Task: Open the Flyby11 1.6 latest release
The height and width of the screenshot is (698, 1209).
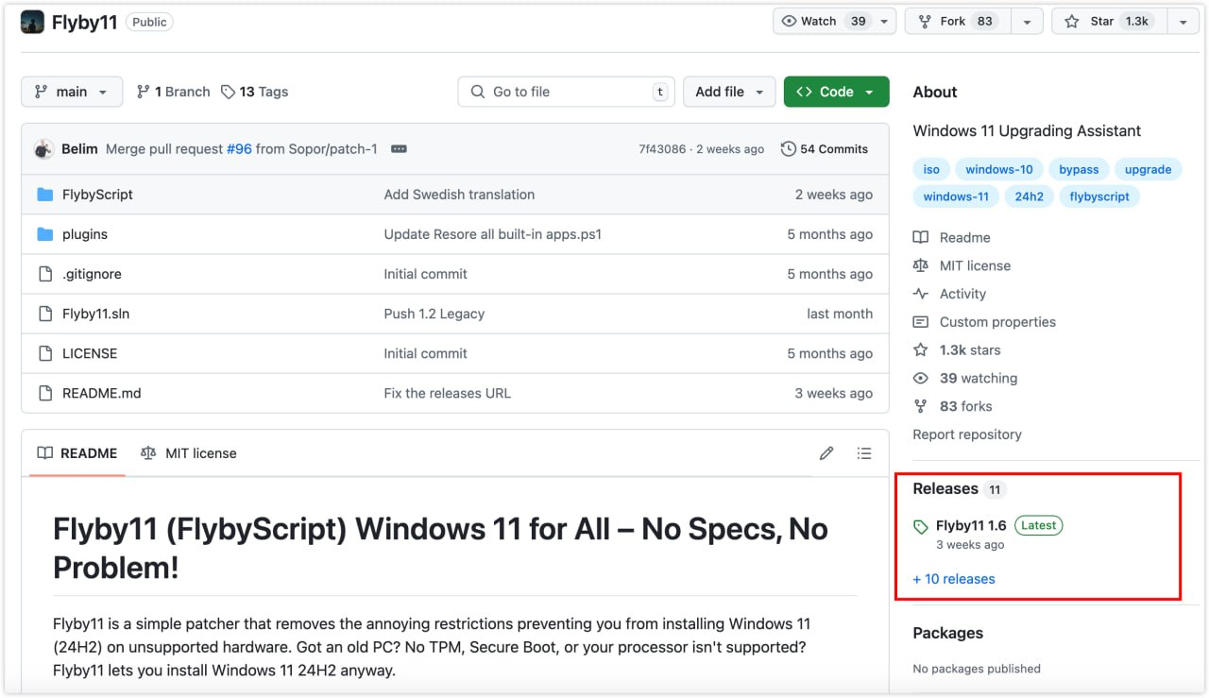Action: [971, 526]
